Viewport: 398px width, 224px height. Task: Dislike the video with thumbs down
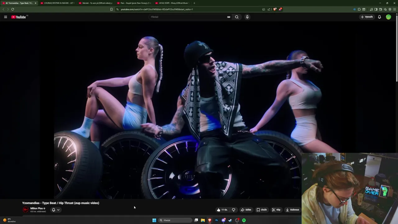234,210
